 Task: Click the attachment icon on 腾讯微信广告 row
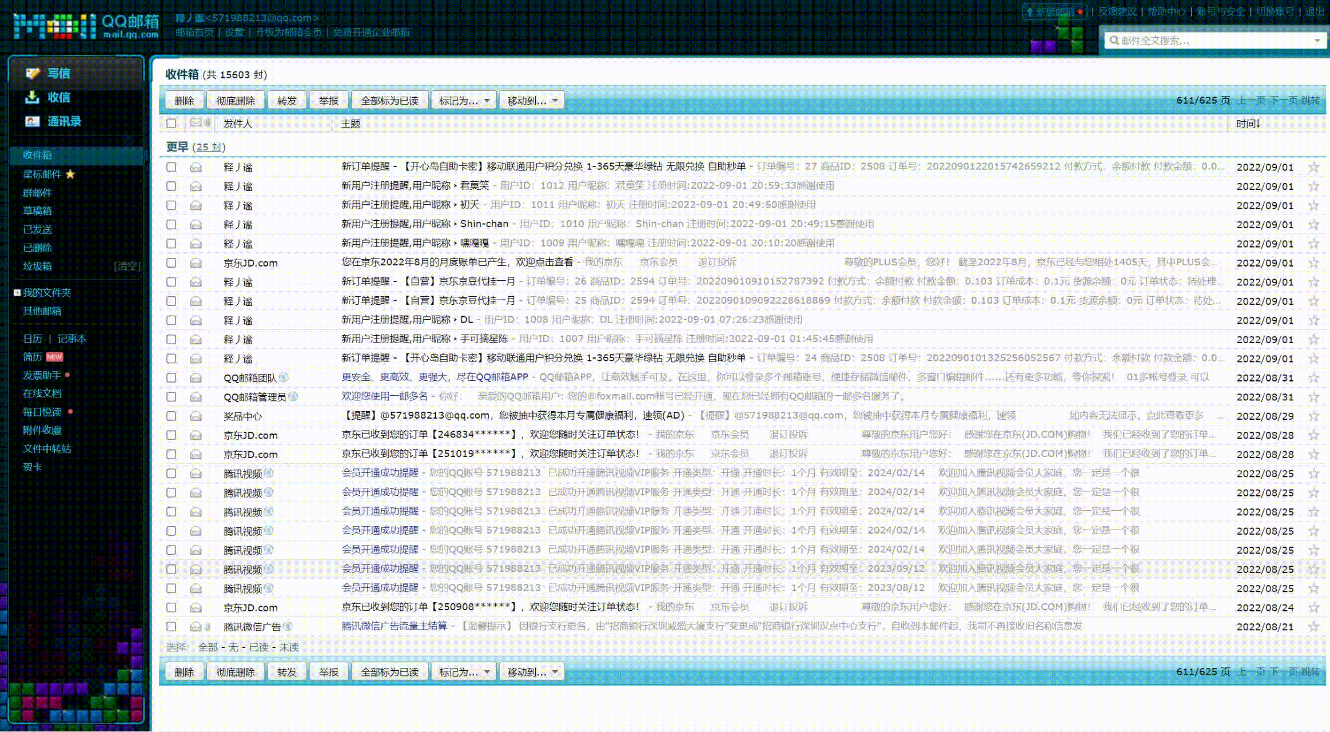pyautogui.click(x=208, y=627)
